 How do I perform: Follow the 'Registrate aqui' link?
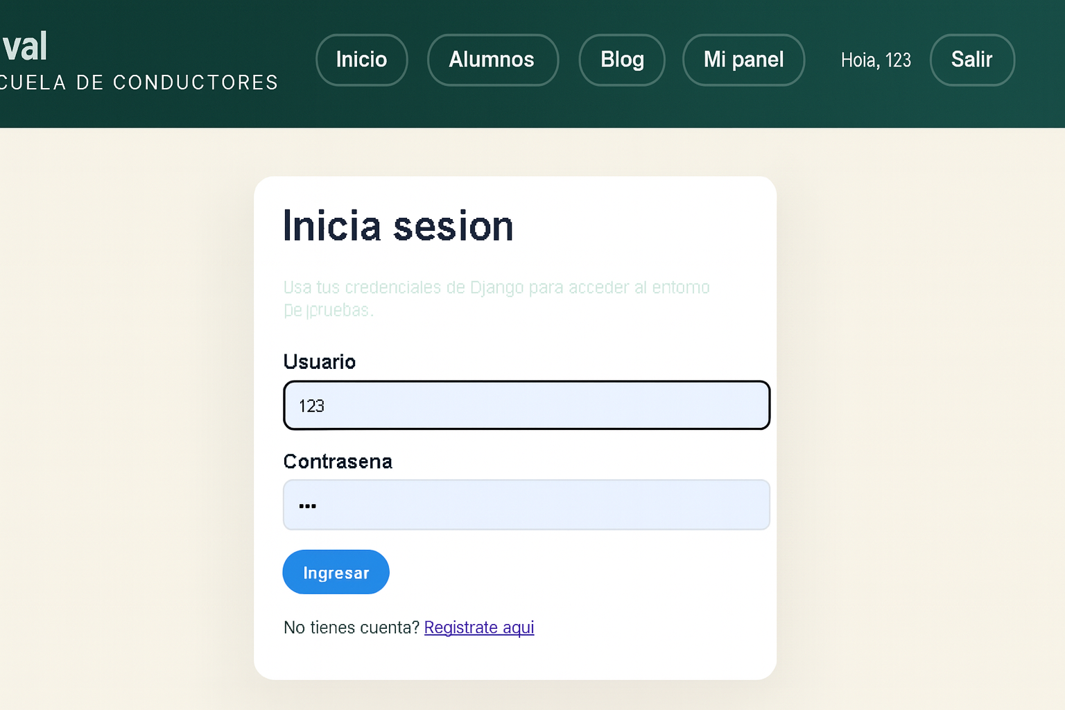(478, 627)
